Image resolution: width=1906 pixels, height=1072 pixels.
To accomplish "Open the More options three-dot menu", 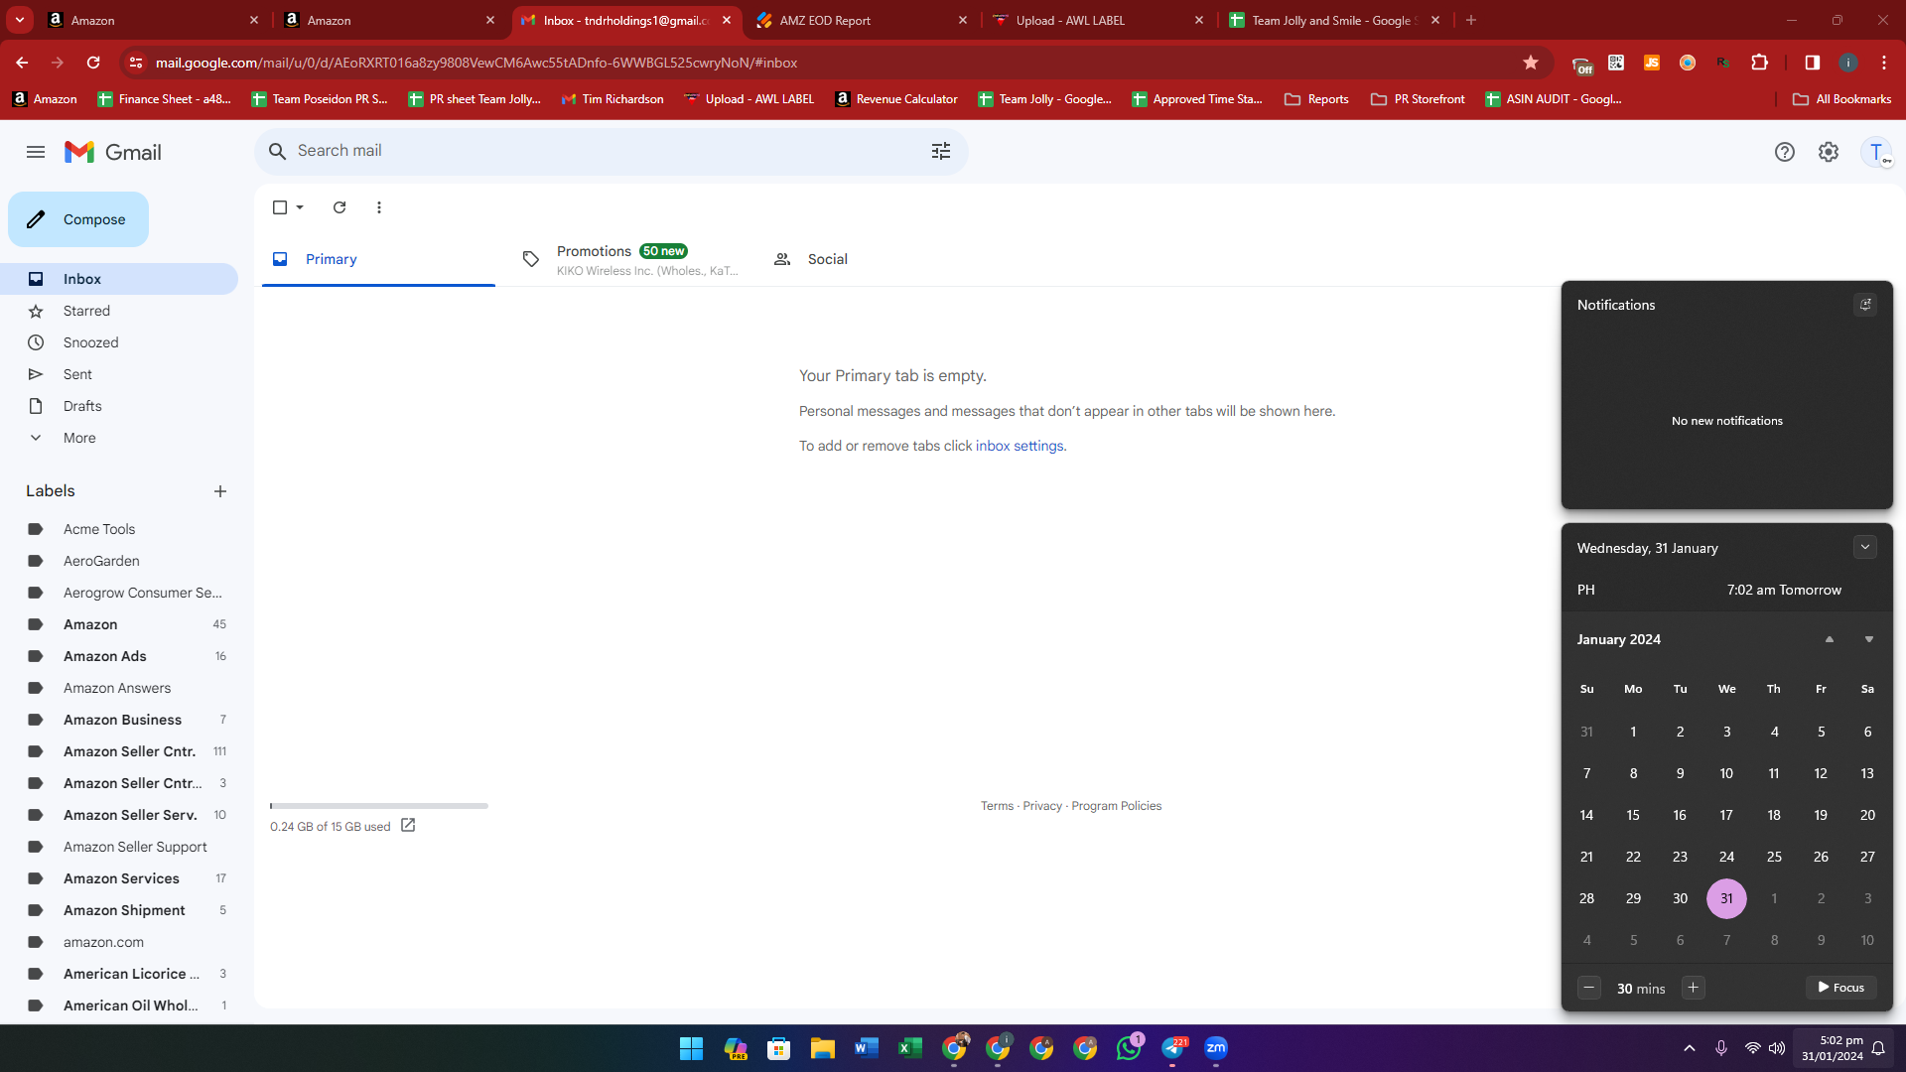I will (x=379, y=207).
